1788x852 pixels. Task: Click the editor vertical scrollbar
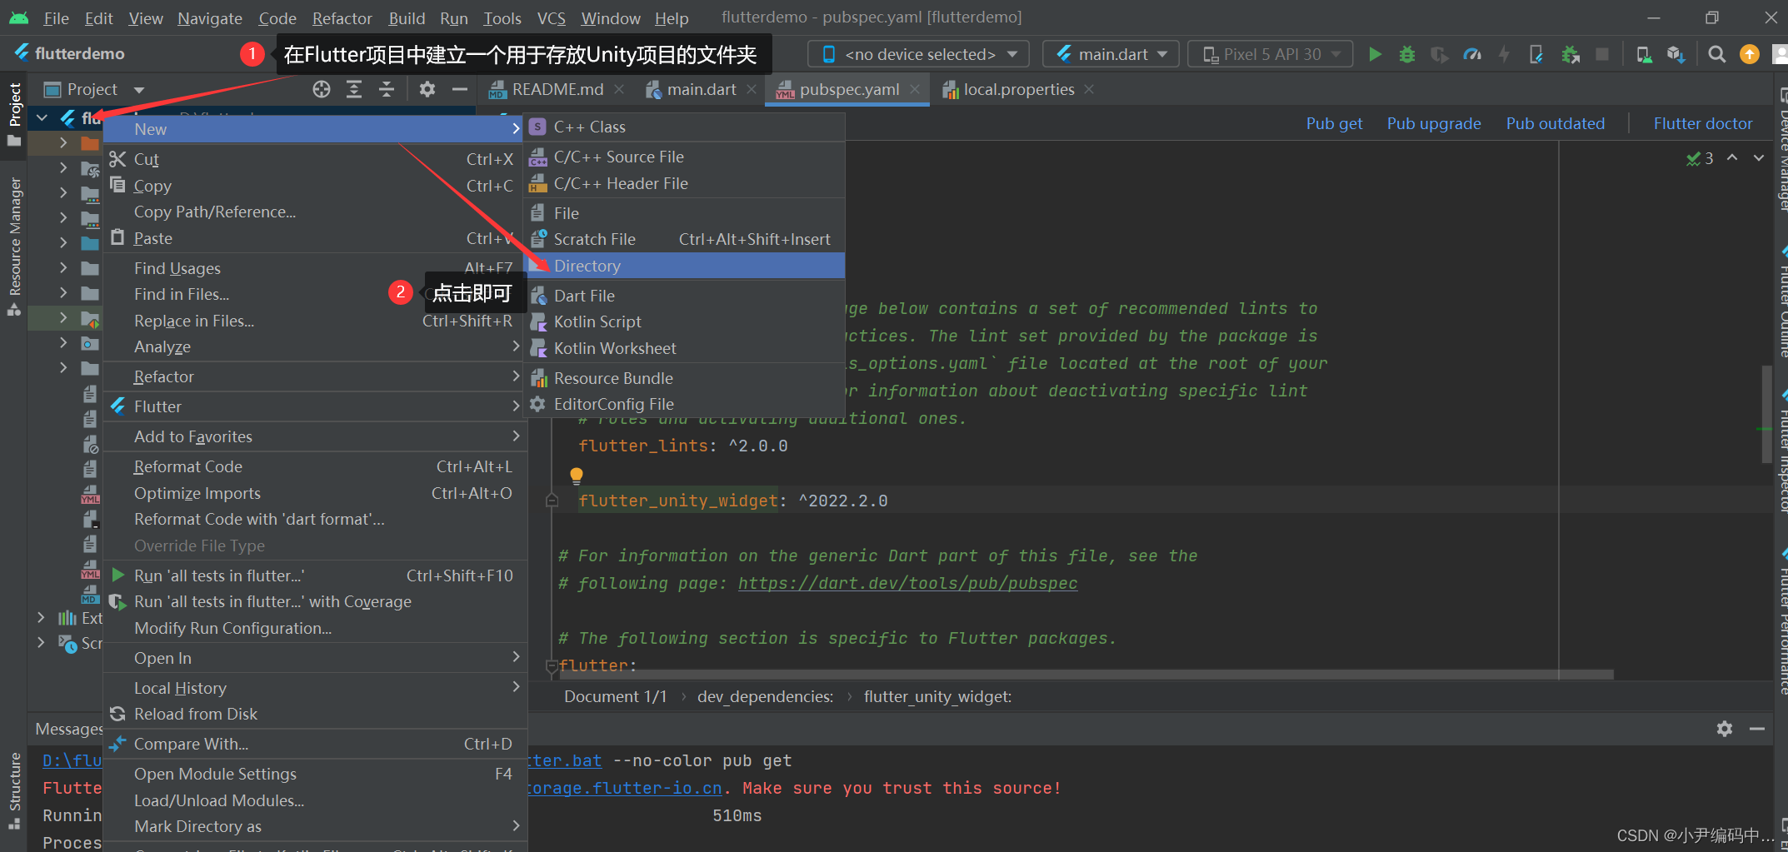pyautogui.click(x=1766, y=414)
